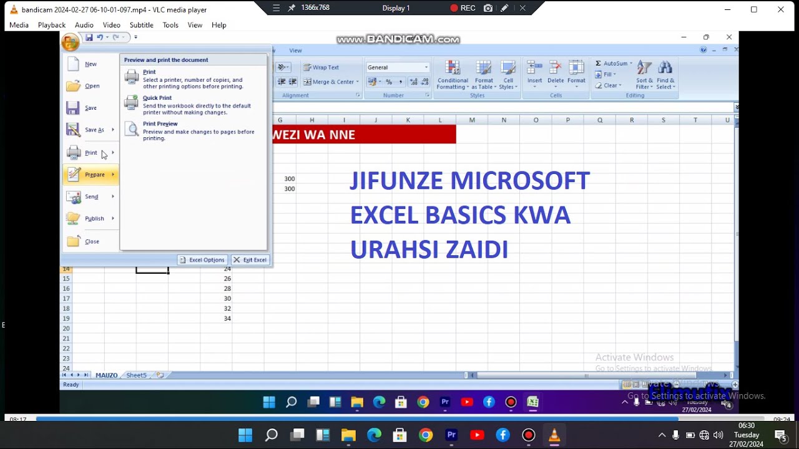Open New in the Office menu
799x449 pixels.
[91, 64]
